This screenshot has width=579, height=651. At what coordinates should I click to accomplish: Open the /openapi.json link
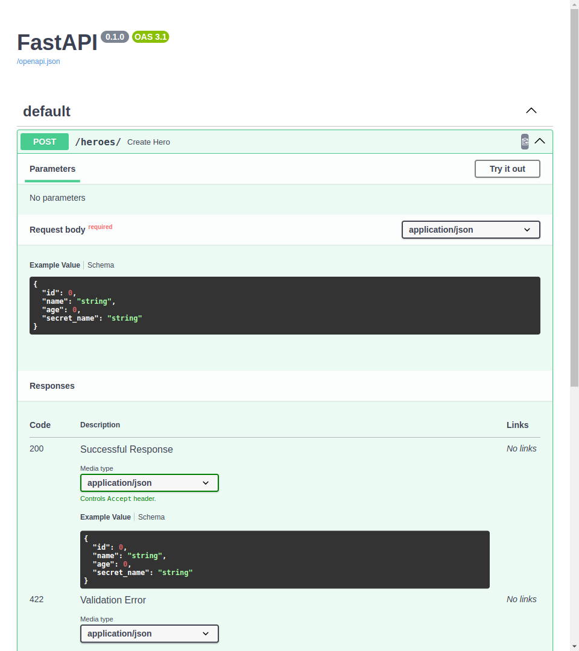coord(39,61)
